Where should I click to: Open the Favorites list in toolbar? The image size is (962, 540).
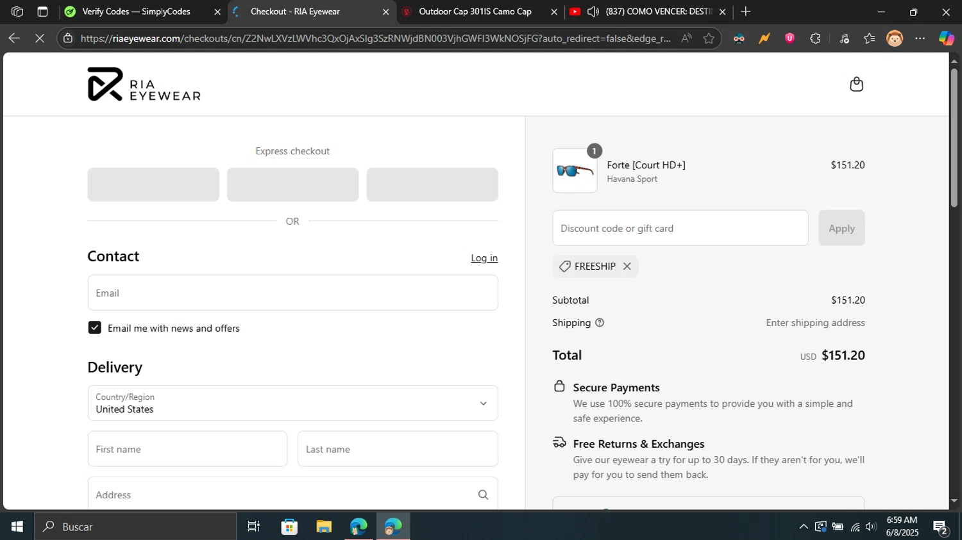coord(869,38)
